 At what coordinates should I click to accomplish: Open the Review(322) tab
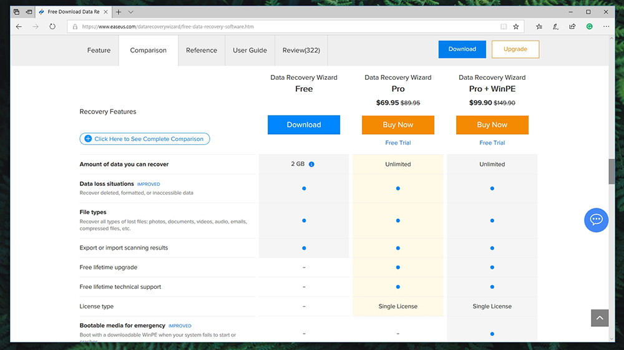[301, 50]
